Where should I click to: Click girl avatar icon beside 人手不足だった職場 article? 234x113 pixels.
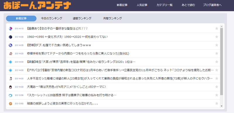(x=10, y=78)
